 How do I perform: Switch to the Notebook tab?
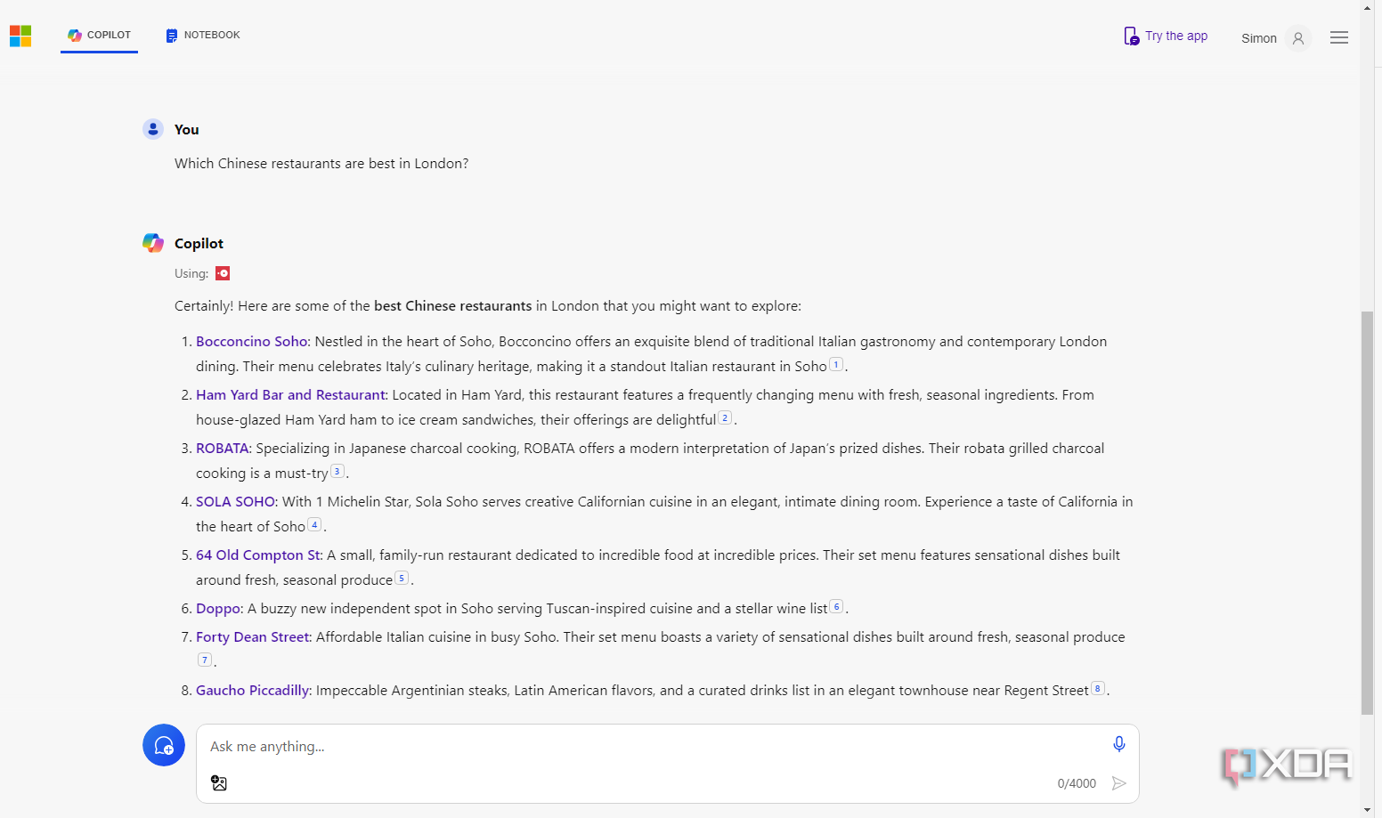click(x=203, y=36)
